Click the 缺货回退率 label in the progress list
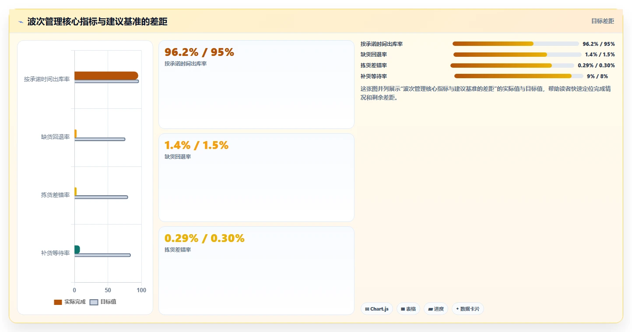Screen dimensions: 632x332 tap(374, 55)
